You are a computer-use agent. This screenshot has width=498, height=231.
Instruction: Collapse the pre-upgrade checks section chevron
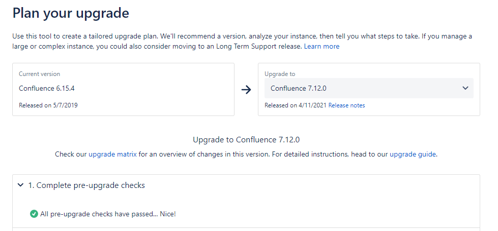coord(21,185)
